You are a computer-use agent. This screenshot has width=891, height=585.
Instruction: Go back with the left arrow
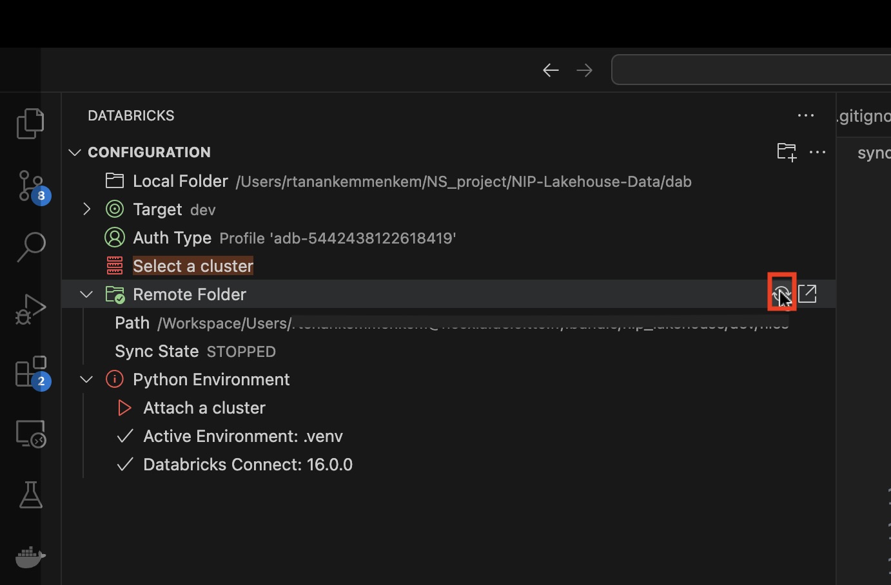pyautogui.click(x=551, y=70)
